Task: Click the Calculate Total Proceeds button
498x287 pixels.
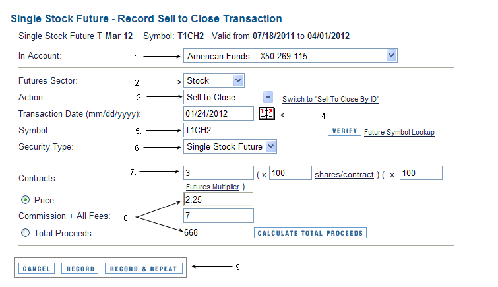Action: pyautogui.click(x=310, y=233)
